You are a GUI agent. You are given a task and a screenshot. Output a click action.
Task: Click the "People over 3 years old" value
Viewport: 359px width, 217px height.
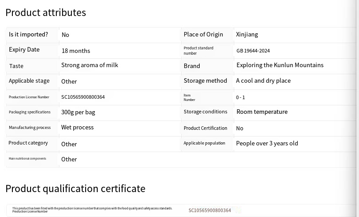coord(267,143)
